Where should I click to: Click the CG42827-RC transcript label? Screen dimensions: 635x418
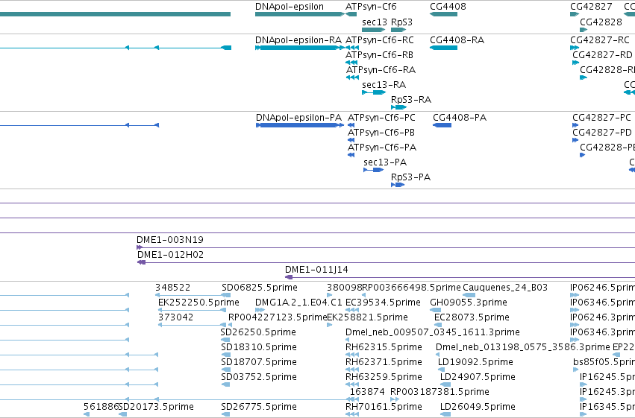(600, 40)
